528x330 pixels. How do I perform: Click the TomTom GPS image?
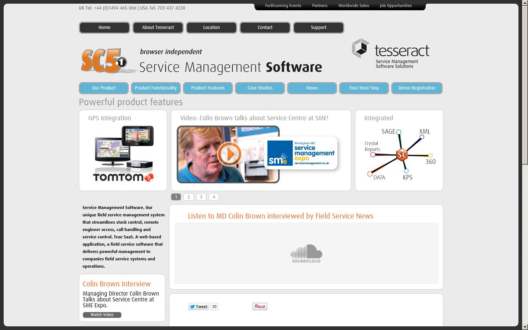tap(123, 154)
